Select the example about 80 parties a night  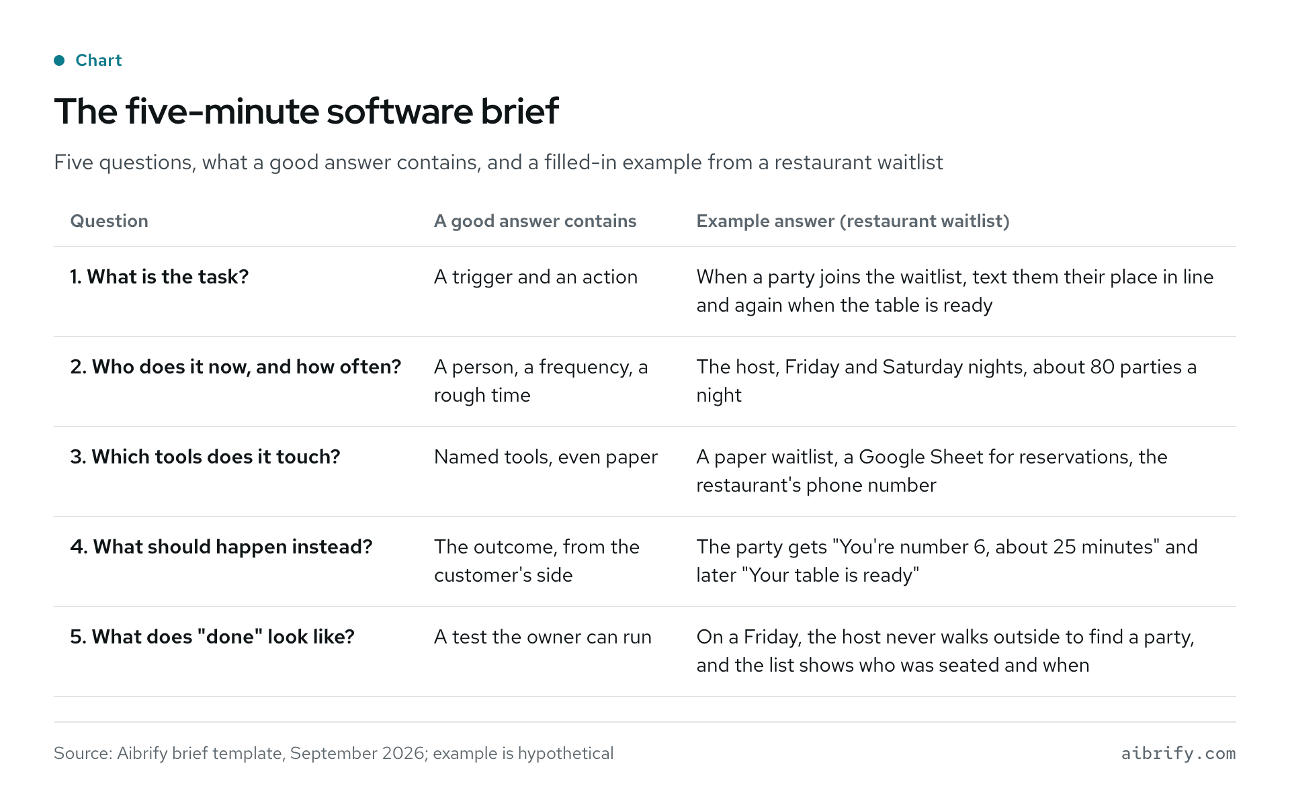click(x=946, y=381)
